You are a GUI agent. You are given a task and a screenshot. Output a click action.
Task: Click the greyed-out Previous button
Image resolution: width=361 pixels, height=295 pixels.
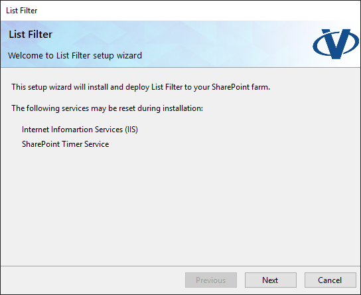coord(211,280)
